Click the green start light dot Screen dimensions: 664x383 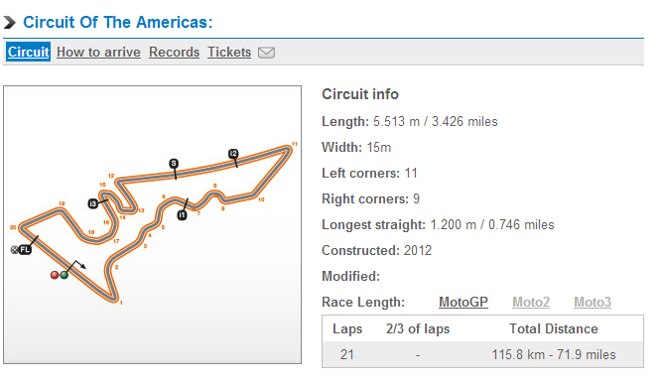[x=65, y=275]
